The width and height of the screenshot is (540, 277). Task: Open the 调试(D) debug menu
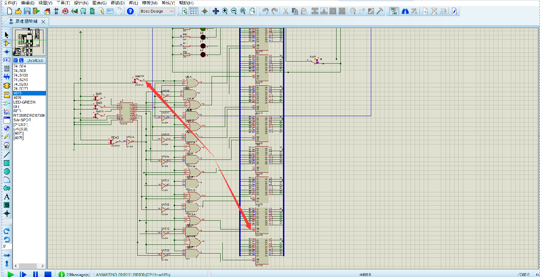(x=117, y=3)
